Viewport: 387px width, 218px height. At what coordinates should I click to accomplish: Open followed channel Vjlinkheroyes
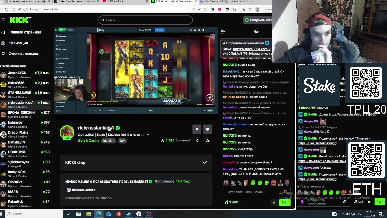point(25,164)
